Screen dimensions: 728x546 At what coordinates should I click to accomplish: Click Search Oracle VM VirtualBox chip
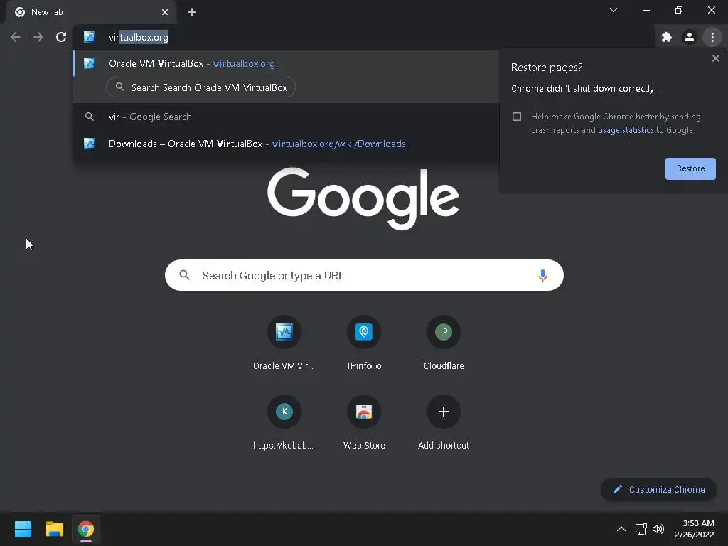[201, 87]
